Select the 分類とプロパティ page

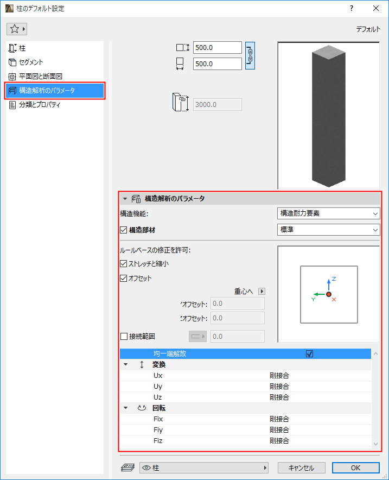55,105
